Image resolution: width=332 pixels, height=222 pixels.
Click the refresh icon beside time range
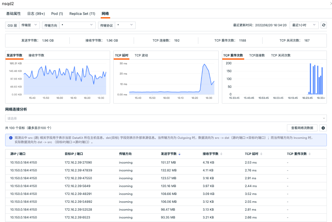[323, 25]
